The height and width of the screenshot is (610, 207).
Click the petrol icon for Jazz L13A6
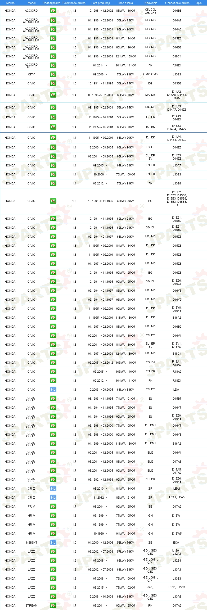tap(53, 597)
